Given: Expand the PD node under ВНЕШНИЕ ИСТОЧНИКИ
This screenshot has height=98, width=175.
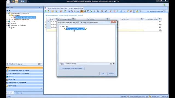Looking at the screenshot, I should click(9, 27).
